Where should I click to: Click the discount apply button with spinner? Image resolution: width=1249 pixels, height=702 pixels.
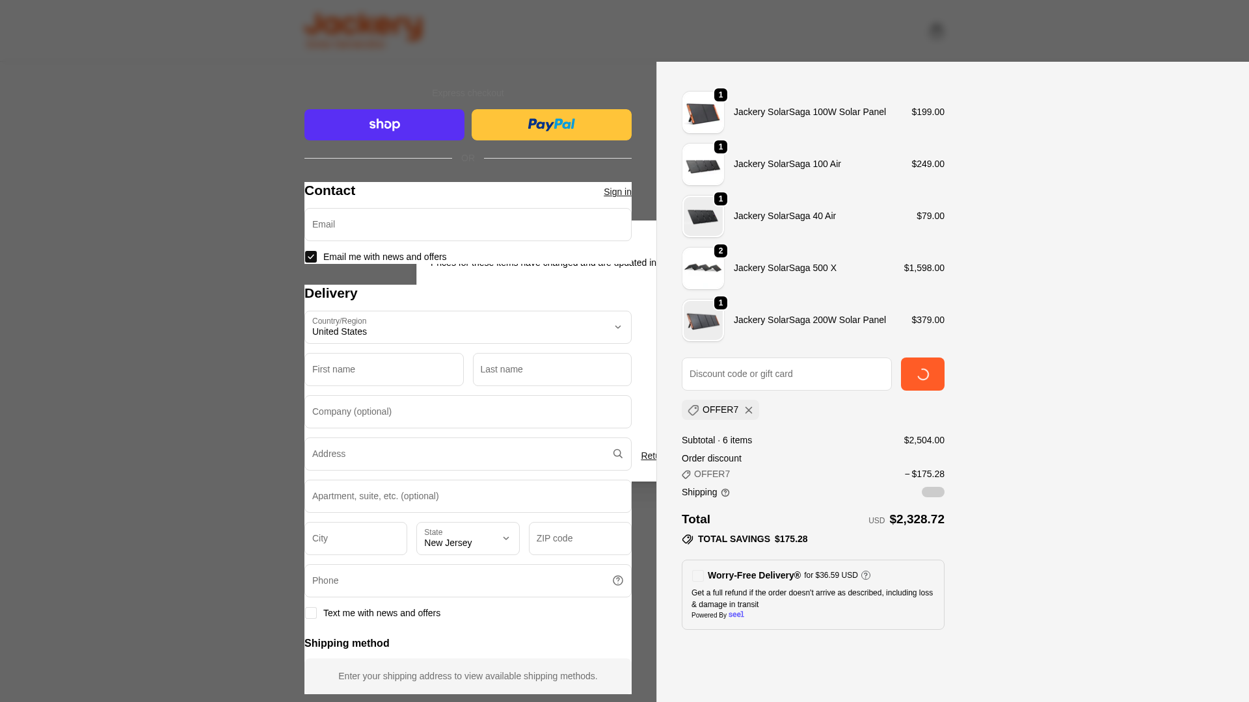(x=922, y=374)
